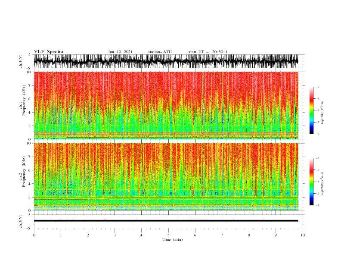341x264 pixels.
Task: Click the "-3" tick on ch.2 color bar
Action: [318, 158]
